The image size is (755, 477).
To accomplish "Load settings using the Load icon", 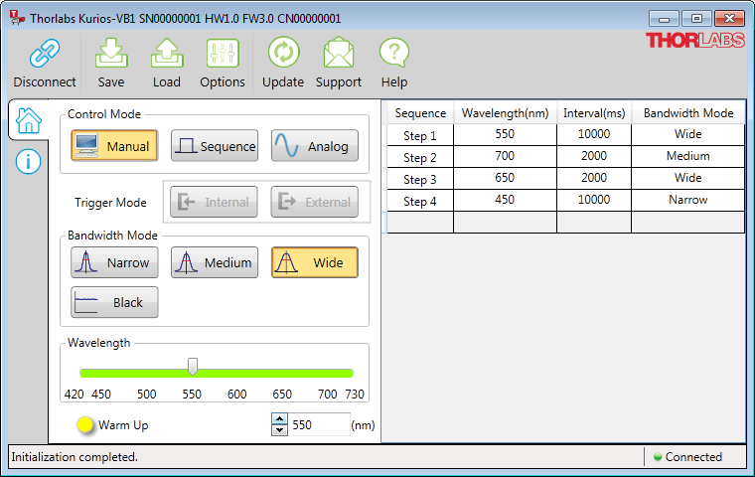I will click(167, 53).
